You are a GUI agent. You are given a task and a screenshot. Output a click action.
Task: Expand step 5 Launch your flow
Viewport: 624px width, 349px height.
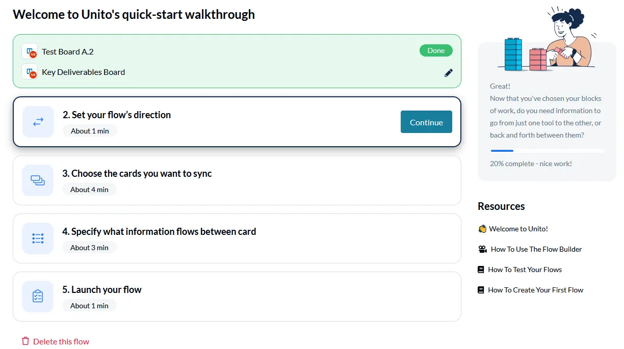[x=237, y=297]
